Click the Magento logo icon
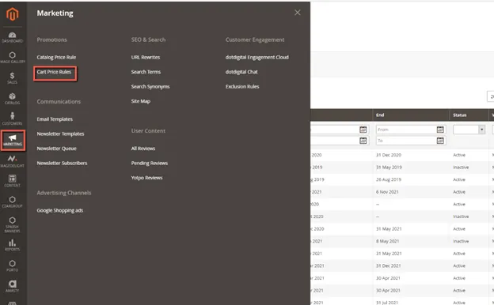Screen dimensions: 494x305 point(13,14)
